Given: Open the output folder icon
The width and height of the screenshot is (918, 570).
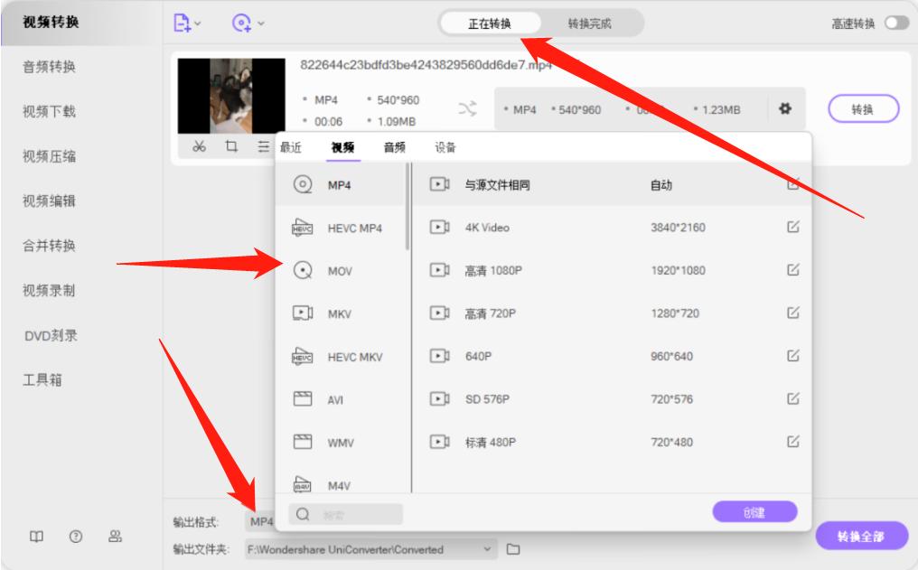Looking at the screenshot, I should pos(513,549).
